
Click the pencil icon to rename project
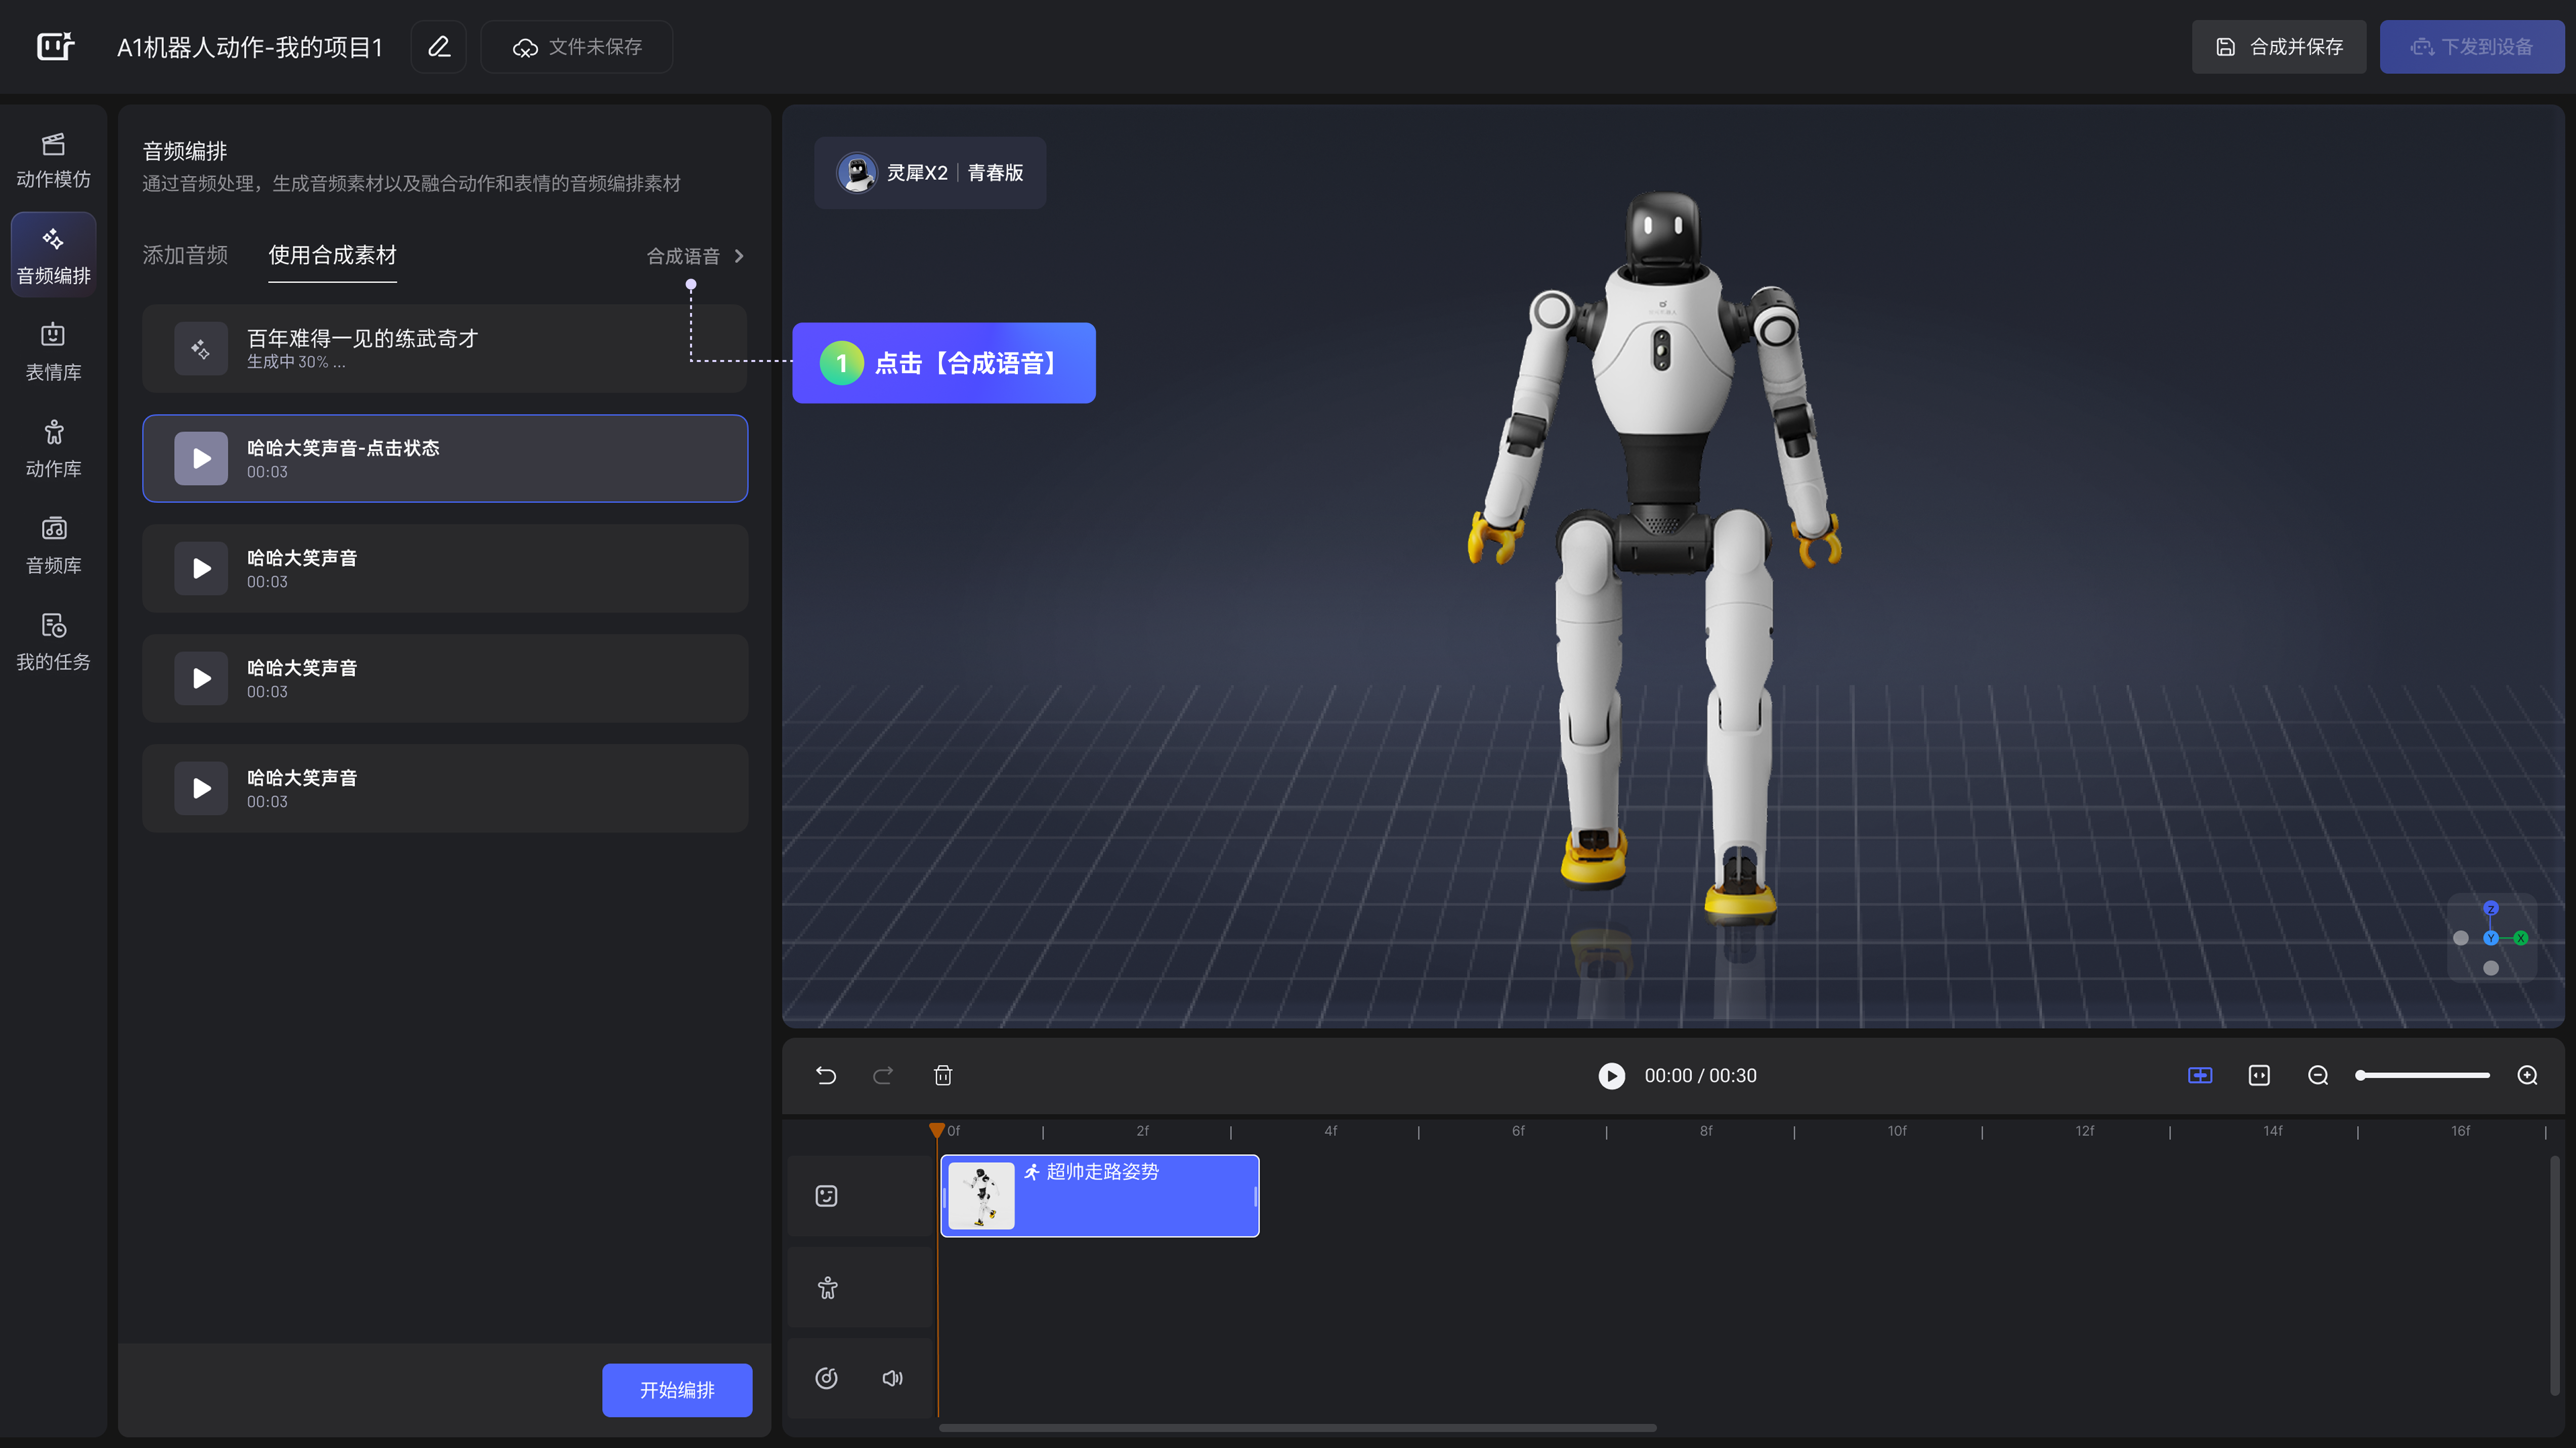(x=439, y=47)
